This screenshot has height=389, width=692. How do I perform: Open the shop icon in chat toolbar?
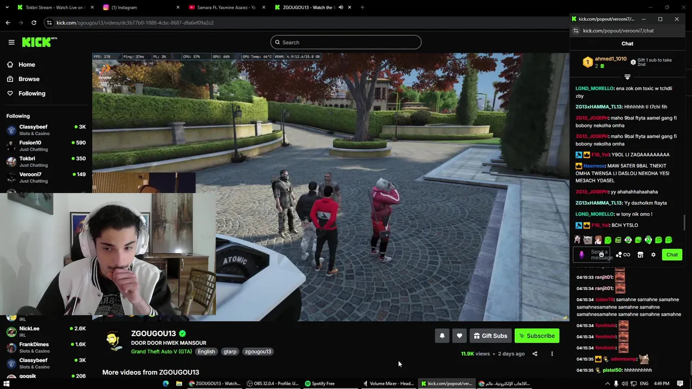point(640,254)
